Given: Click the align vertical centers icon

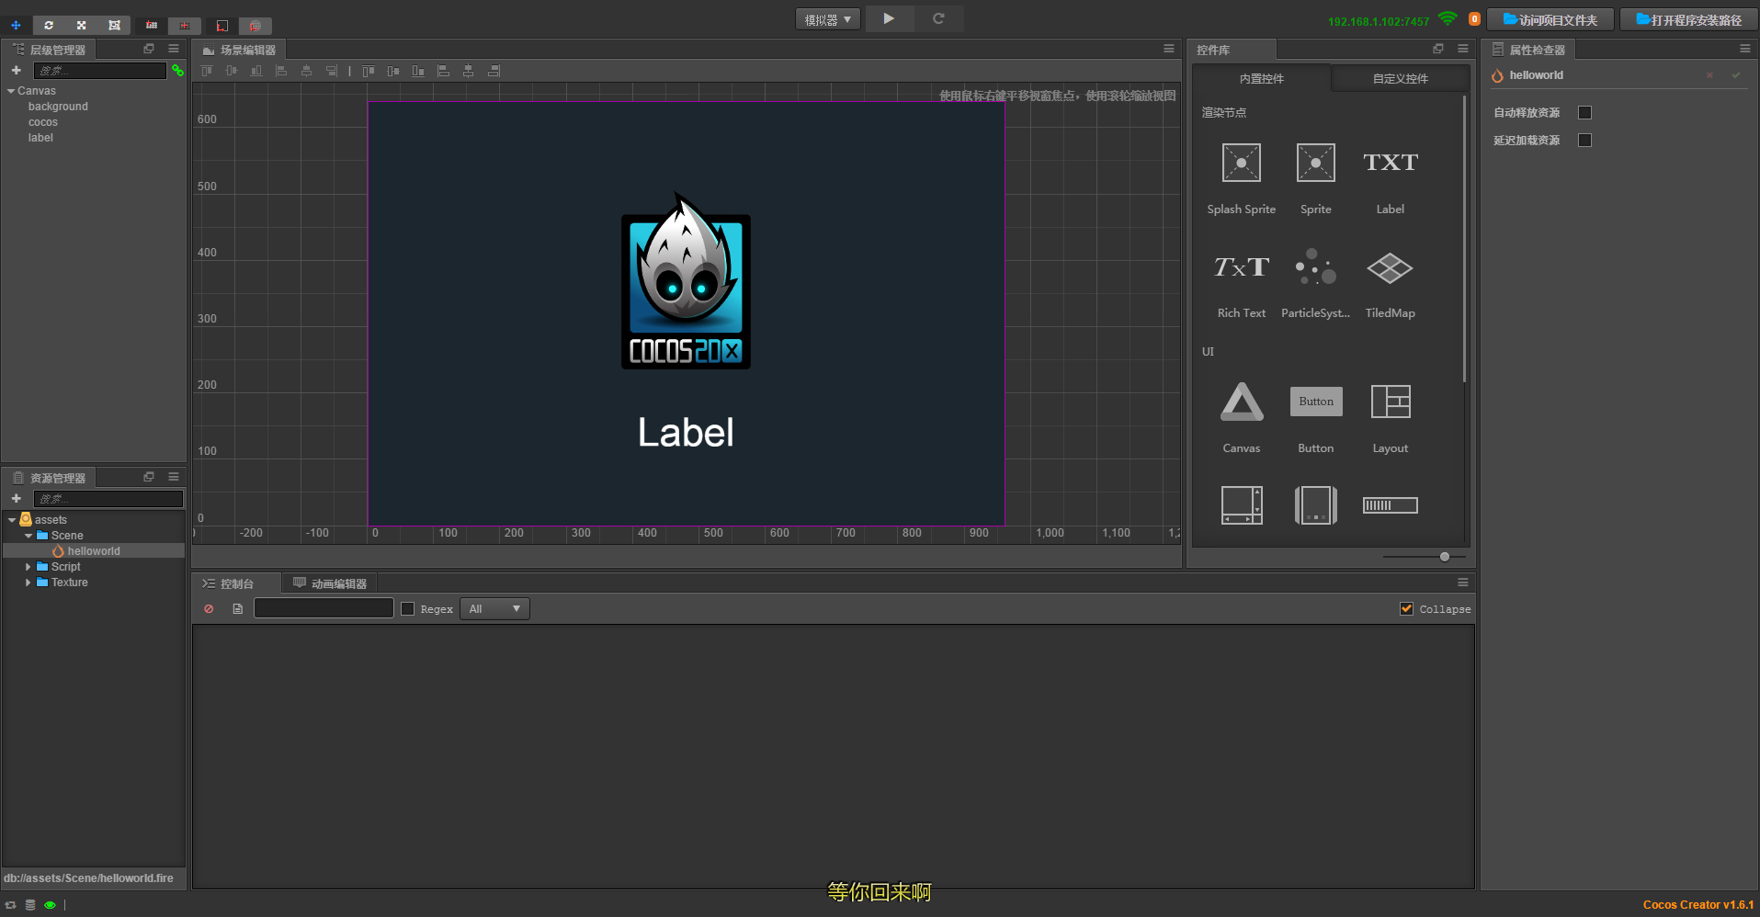Looking at the screenshot, I should 232,71.
